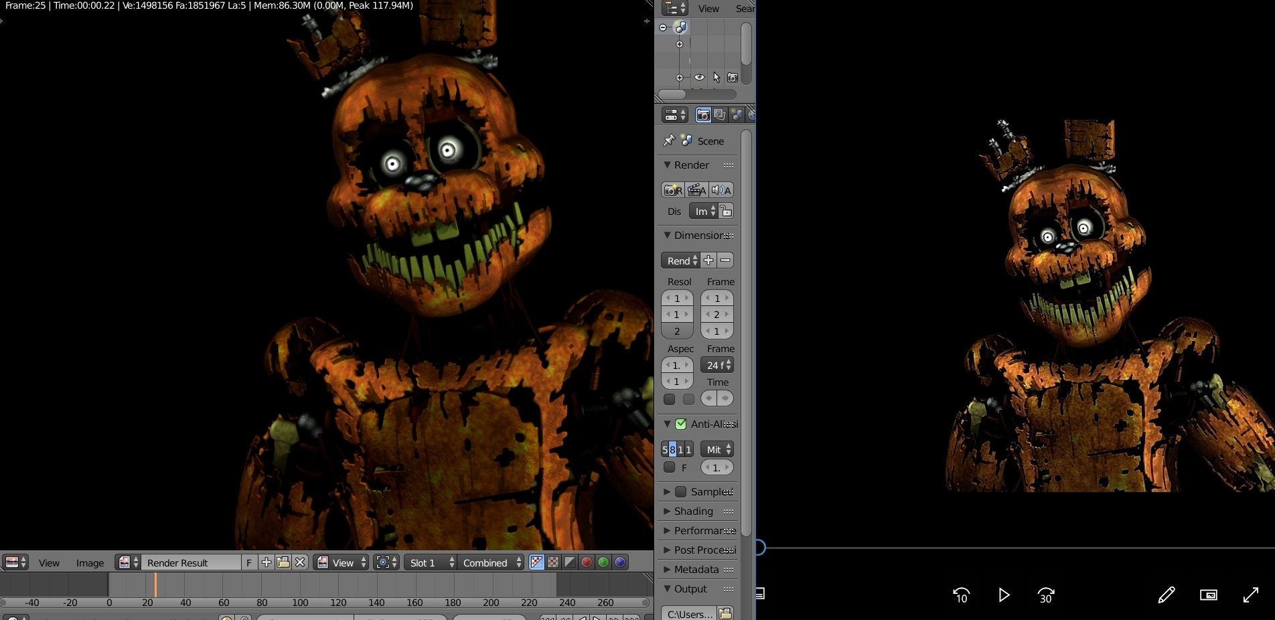
Task: Collapse the Output panel
Action: click(x=667, y=589)
